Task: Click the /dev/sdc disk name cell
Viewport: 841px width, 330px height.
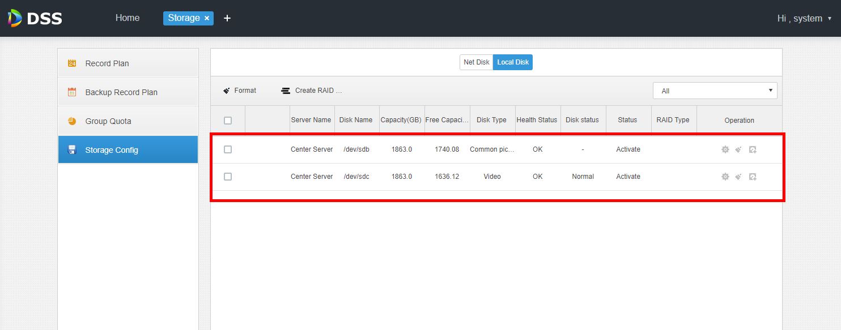Action: coord(356,177)
